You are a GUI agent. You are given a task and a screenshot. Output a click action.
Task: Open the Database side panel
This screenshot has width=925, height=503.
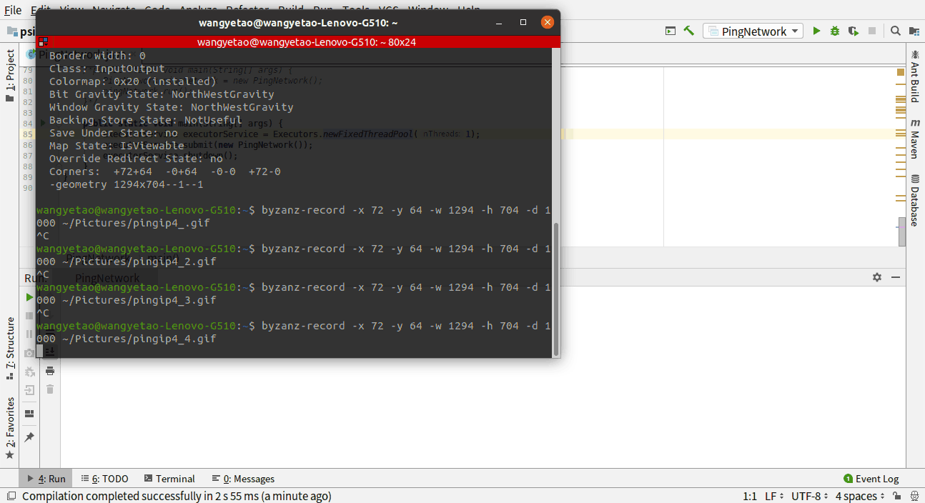[x=915, y=199]
